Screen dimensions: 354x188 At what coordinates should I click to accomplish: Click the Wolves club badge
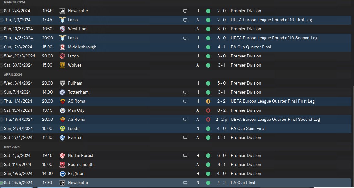(62, 65)
